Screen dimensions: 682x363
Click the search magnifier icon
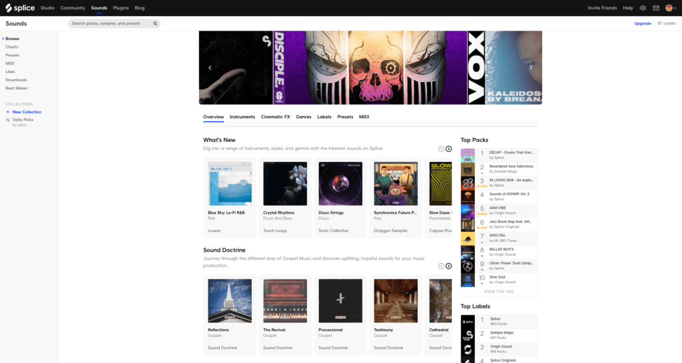pyautogui.click(x=155, y=23)
